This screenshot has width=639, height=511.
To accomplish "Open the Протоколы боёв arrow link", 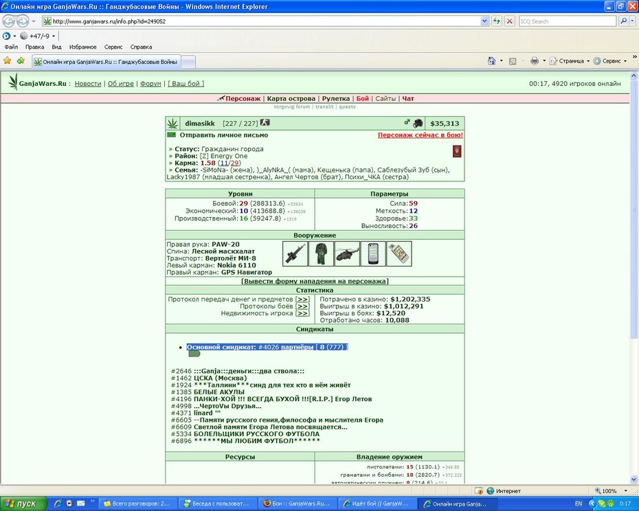I will click(302, 306).
